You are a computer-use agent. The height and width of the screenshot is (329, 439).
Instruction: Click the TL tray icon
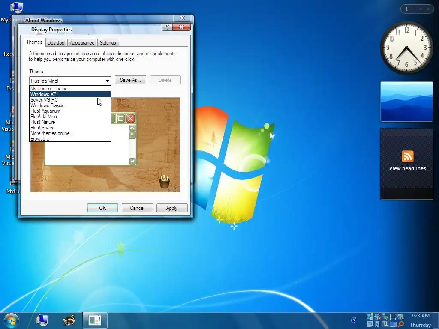(x=385, y=324)
